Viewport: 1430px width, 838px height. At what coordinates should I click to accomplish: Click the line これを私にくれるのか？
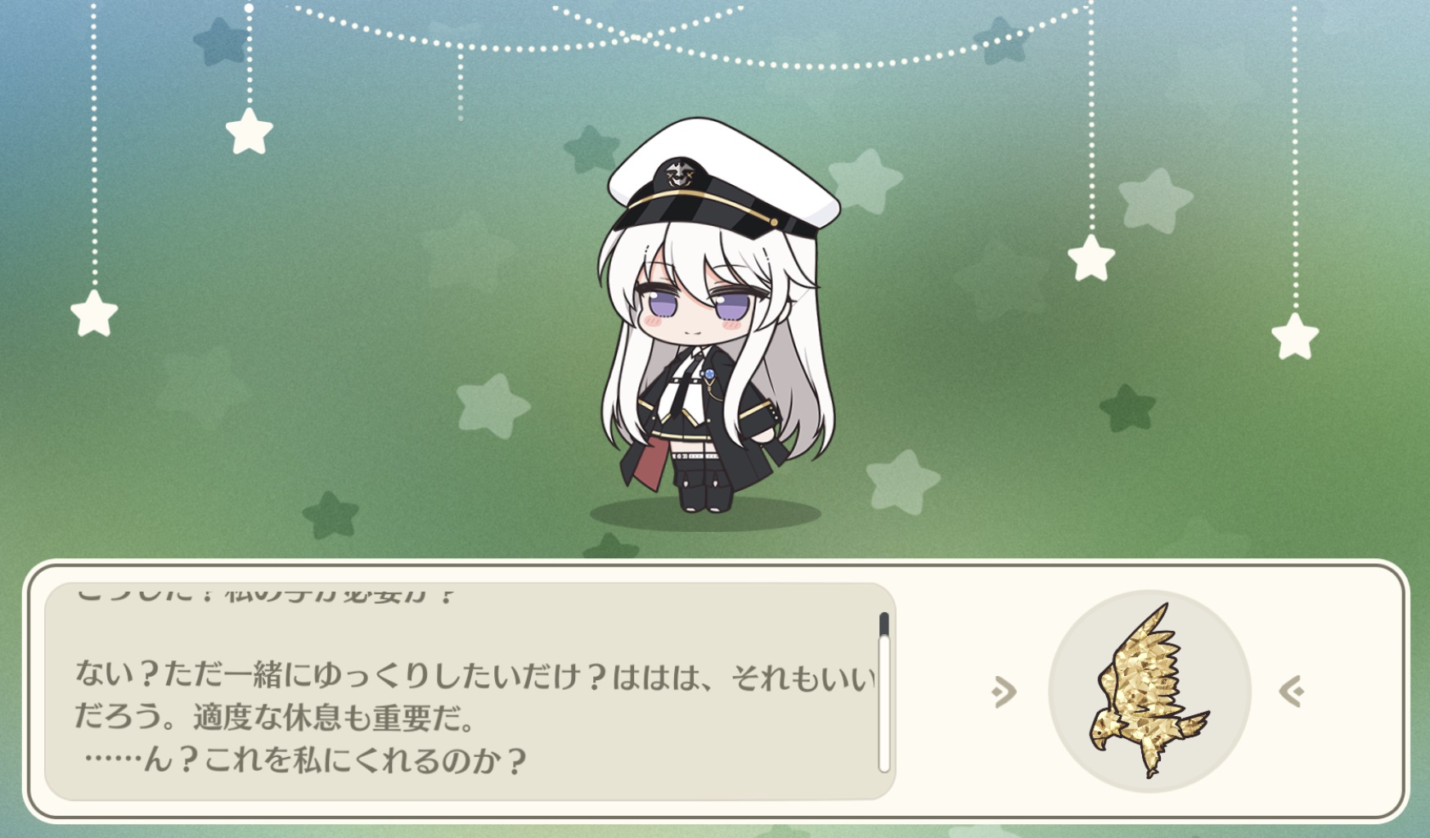tap(365, 760)
